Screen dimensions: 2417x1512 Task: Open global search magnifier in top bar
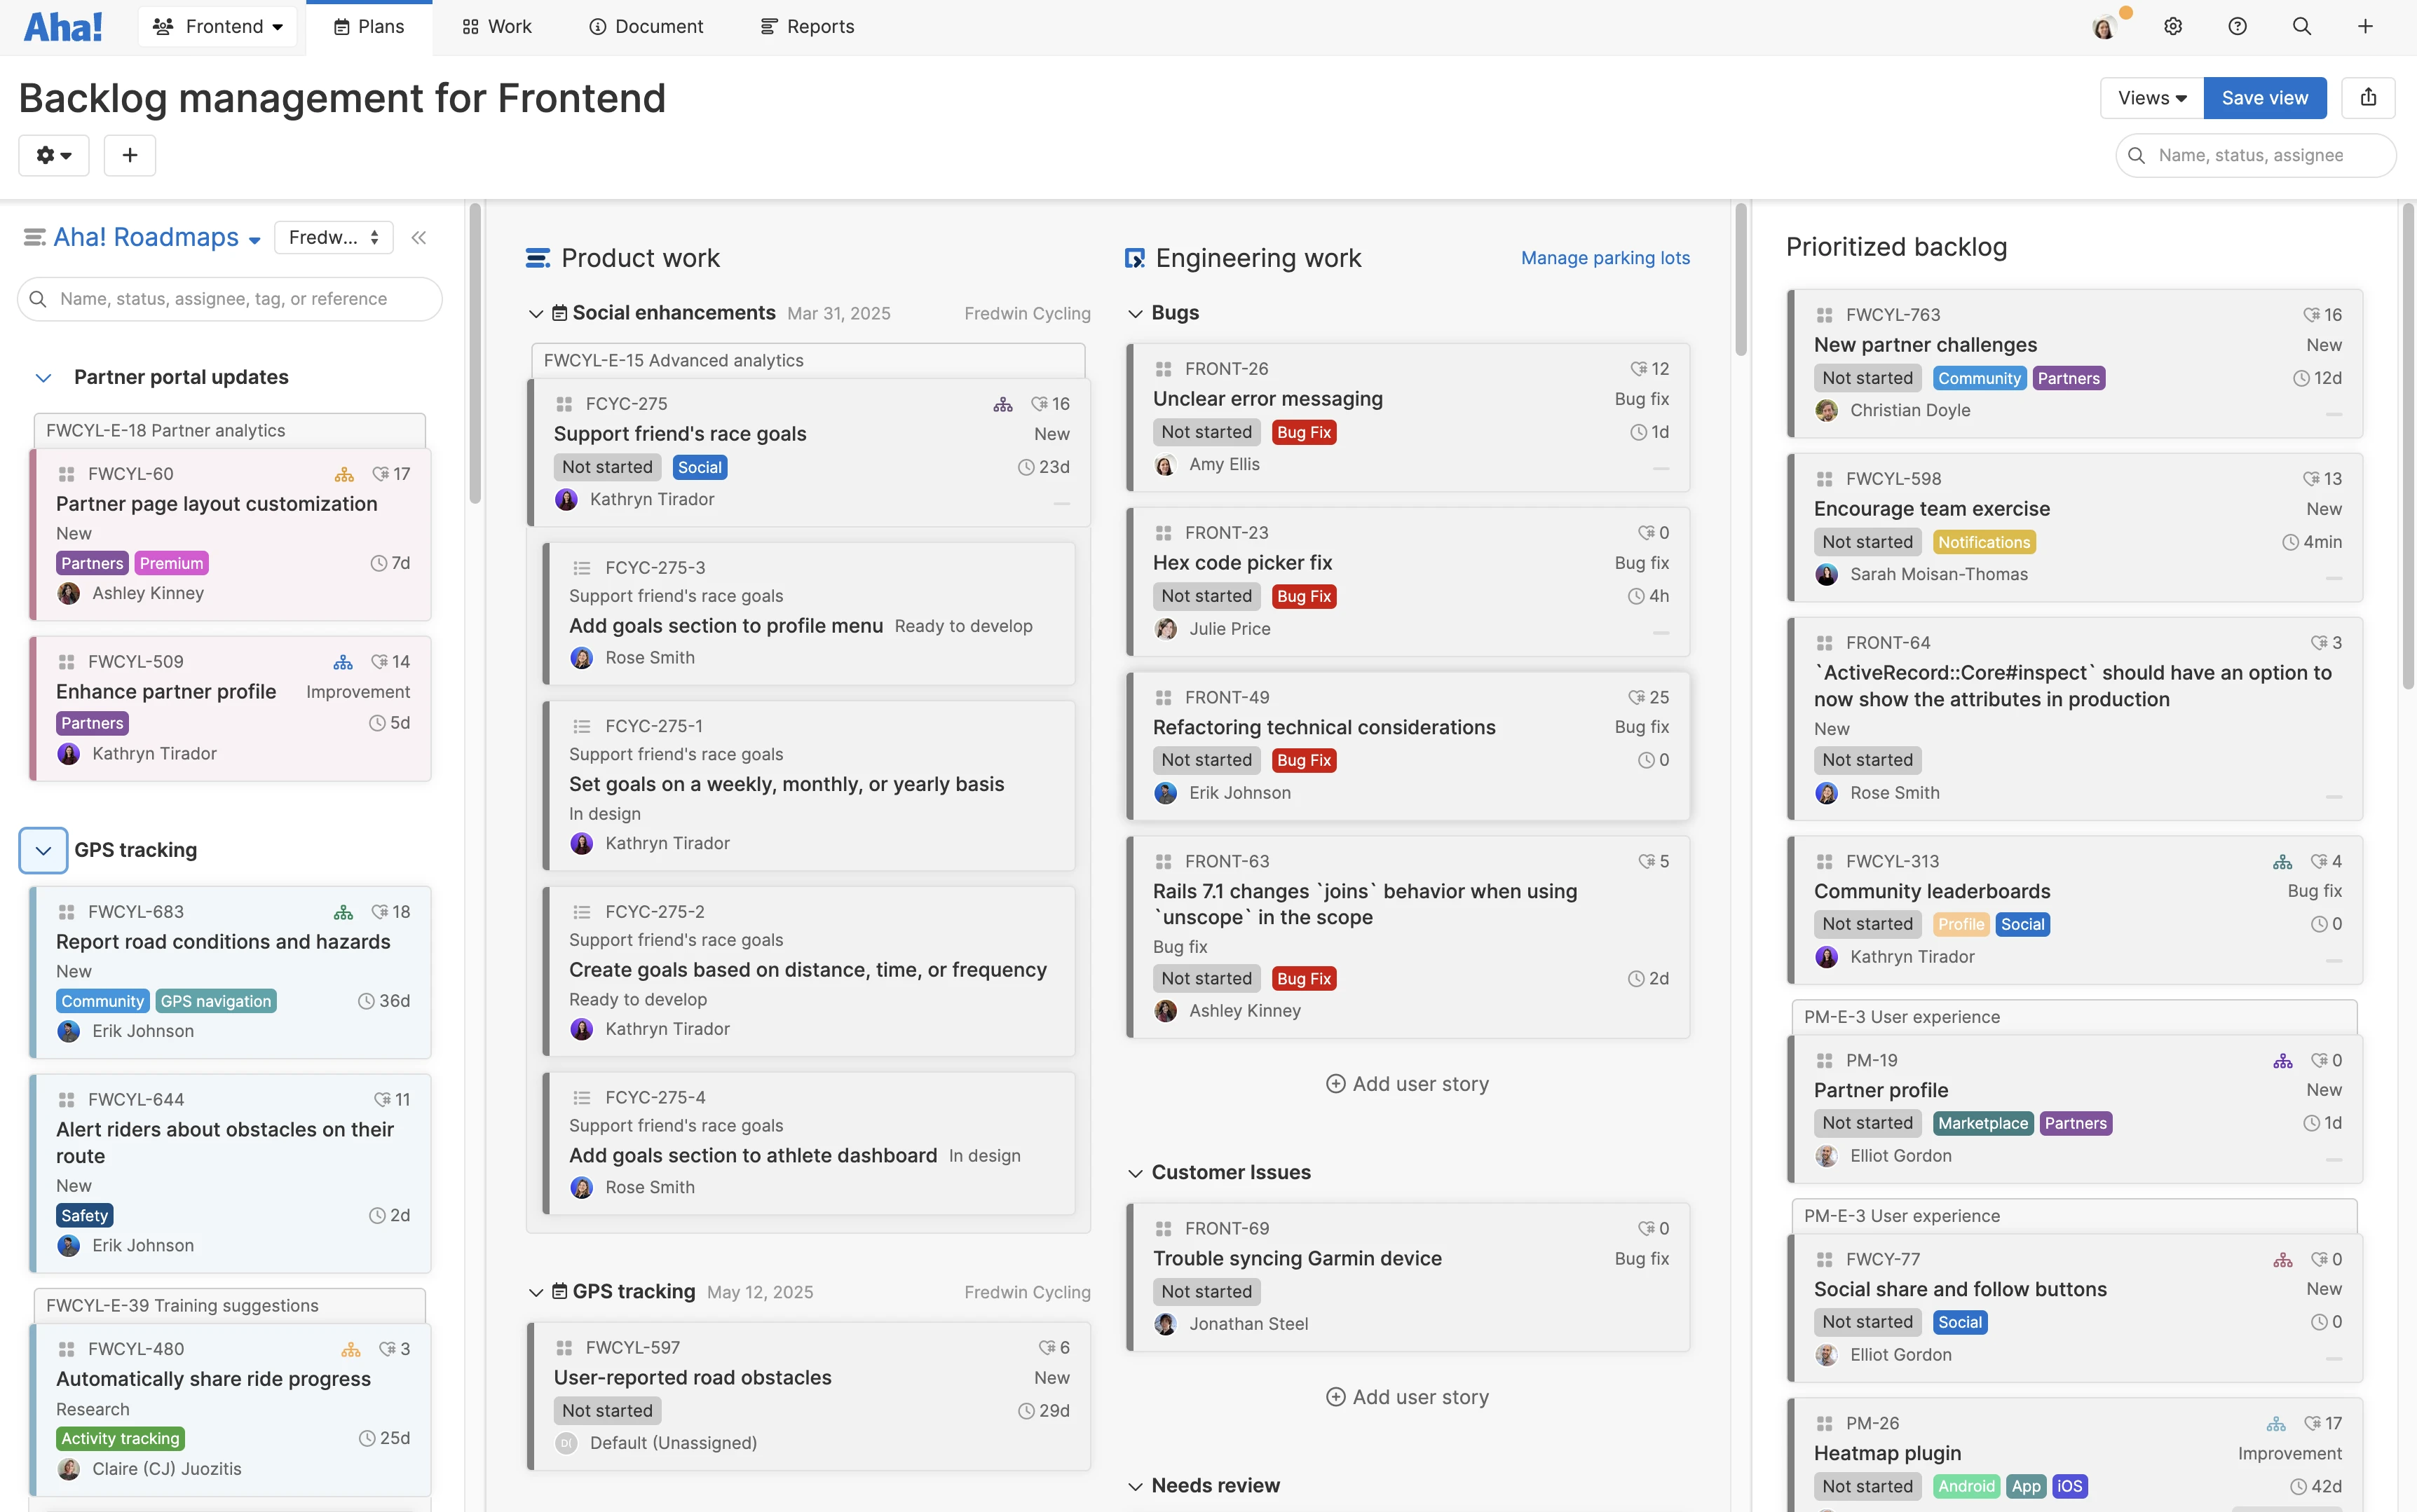[x=2302, y=26]
